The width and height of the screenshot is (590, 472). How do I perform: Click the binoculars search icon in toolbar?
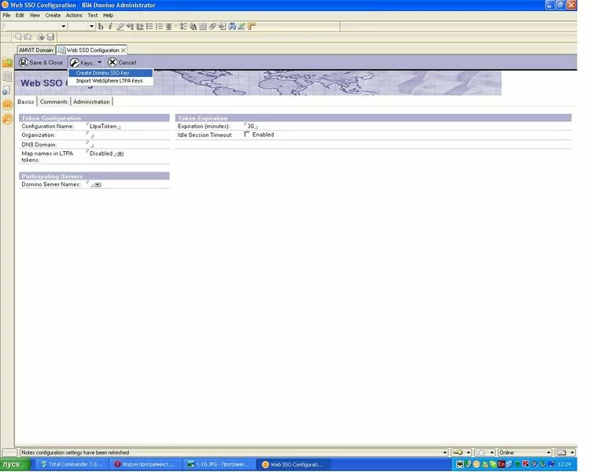coord(231,27)
